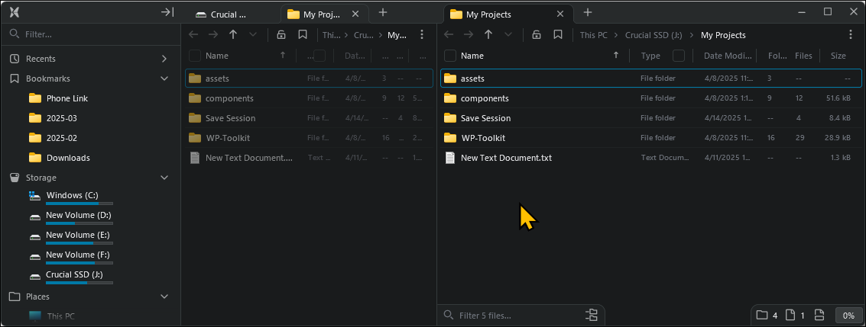Click the 0% indicator in status bar

848,315
